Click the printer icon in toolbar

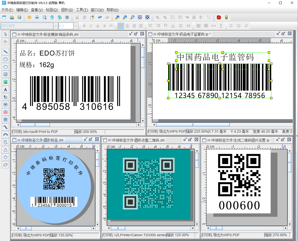click(x=37, y=17)
